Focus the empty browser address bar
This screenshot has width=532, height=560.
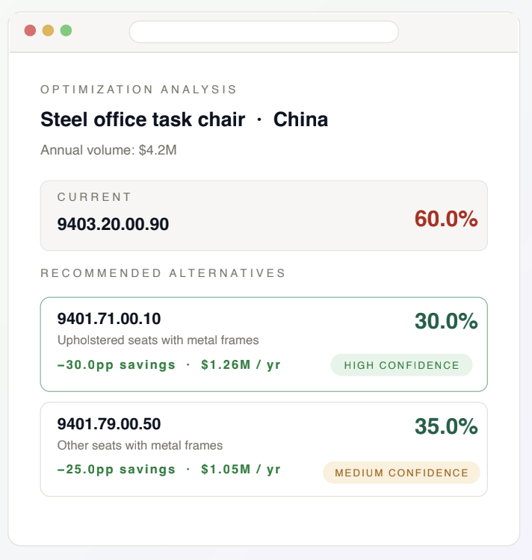coord(264,32)
